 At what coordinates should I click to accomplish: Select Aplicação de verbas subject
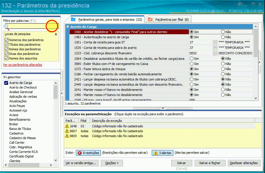pyautogui.click(x=23, y=97)
